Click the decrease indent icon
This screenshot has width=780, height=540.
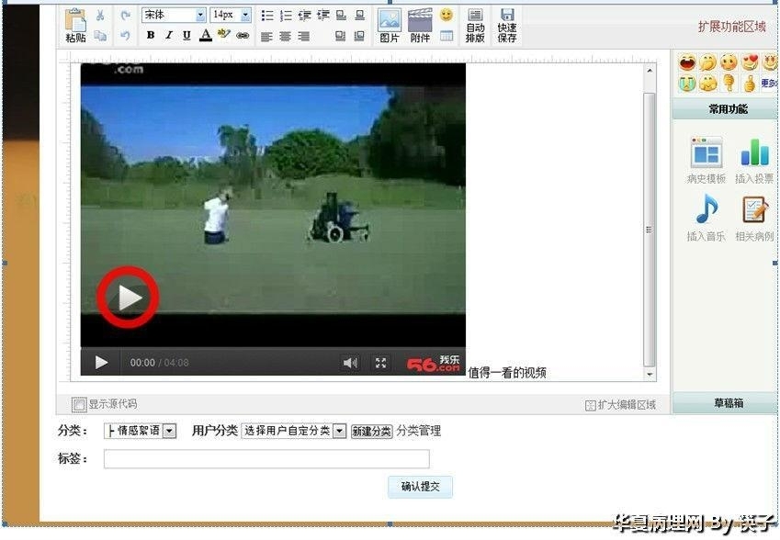(x=304, y=16)
